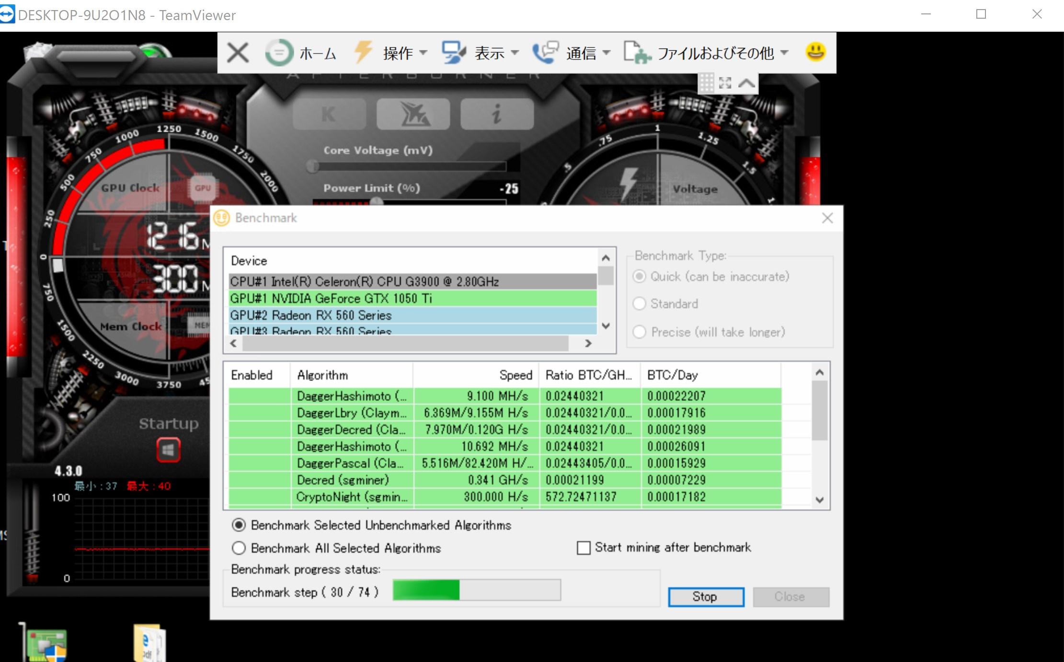Viewport: 1064px width, 662px height.
Task: Select CryptoNight (sgminer) algorithm row
Action: point(505,497)
